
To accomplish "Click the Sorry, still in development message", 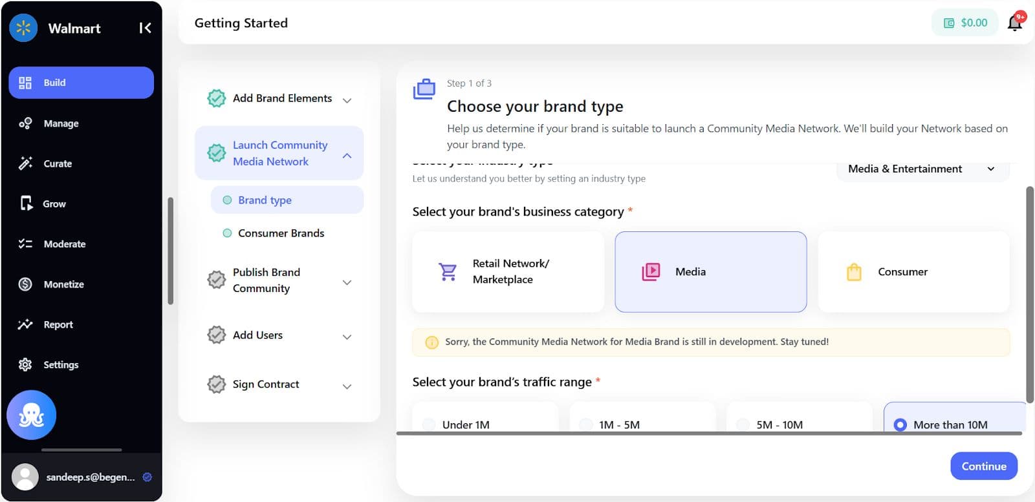I will click(x=637, y=342).
